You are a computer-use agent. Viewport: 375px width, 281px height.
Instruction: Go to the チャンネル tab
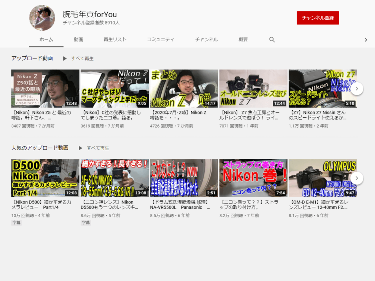point(207,39)
